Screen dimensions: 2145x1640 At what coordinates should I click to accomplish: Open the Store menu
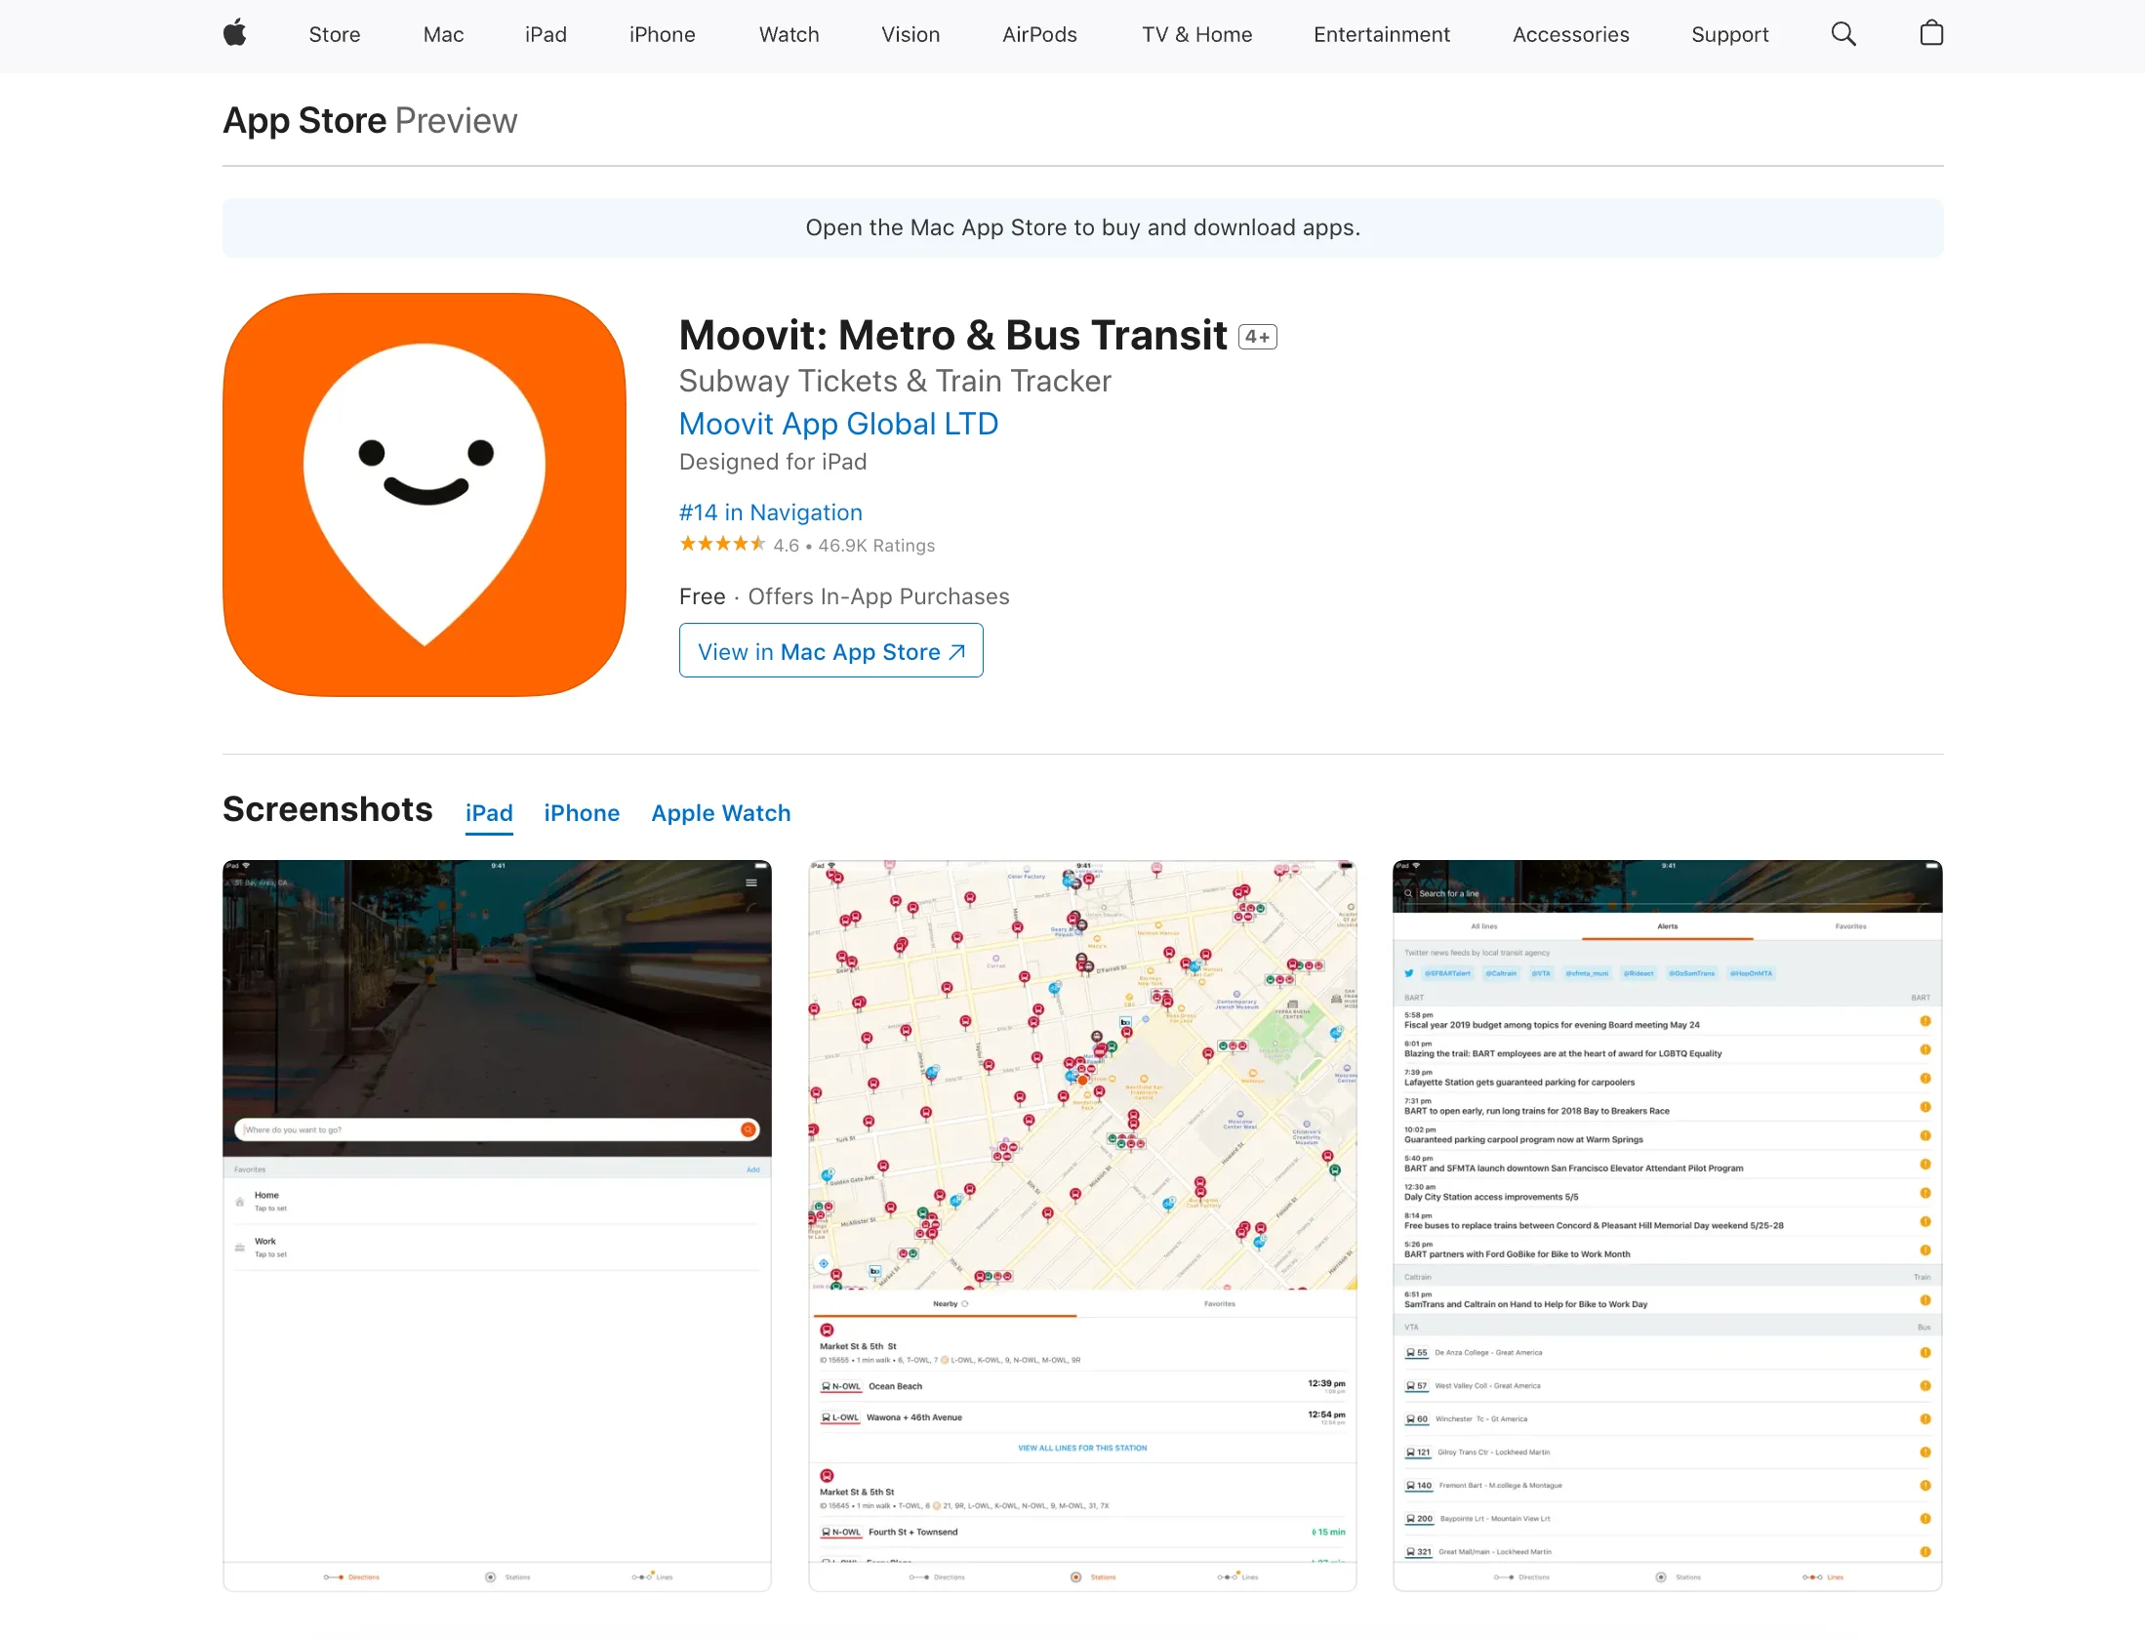(x=335, y=34)
